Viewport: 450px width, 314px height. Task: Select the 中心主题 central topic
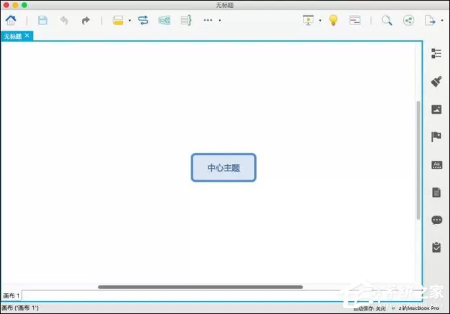click(224, 167)
